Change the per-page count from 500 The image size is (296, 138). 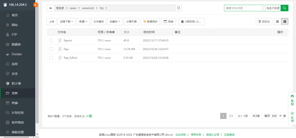click(276, 116)
